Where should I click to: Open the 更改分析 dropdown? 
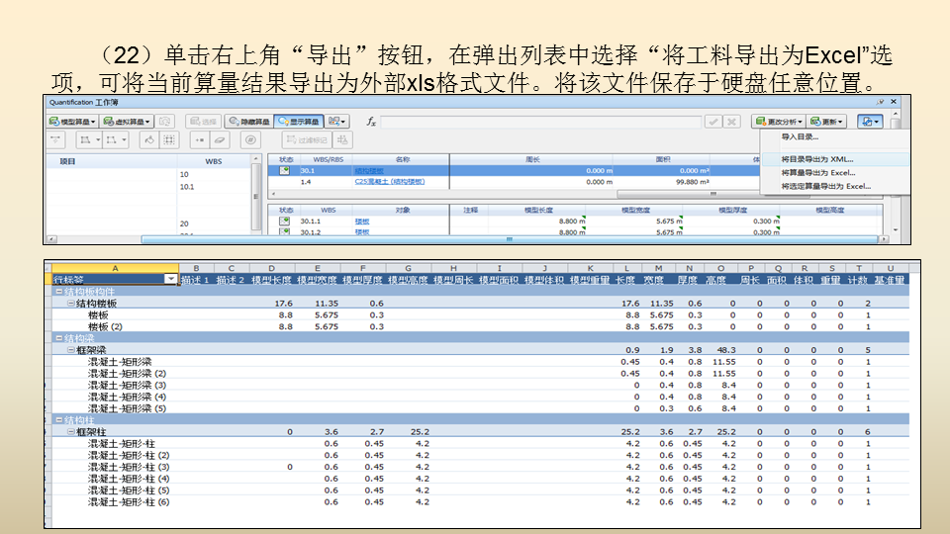tap(778, 122)
